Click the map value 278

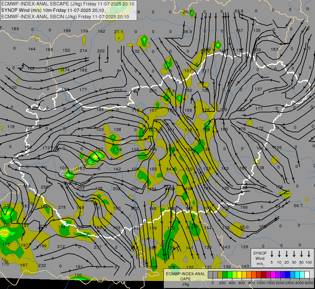(62, 207)
